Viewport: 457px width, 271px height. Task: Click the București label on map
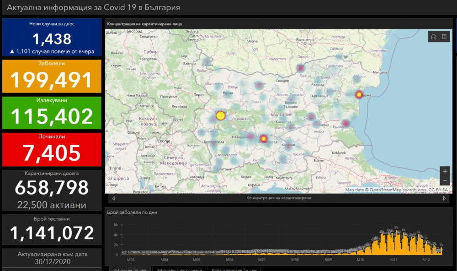[305, 40]
